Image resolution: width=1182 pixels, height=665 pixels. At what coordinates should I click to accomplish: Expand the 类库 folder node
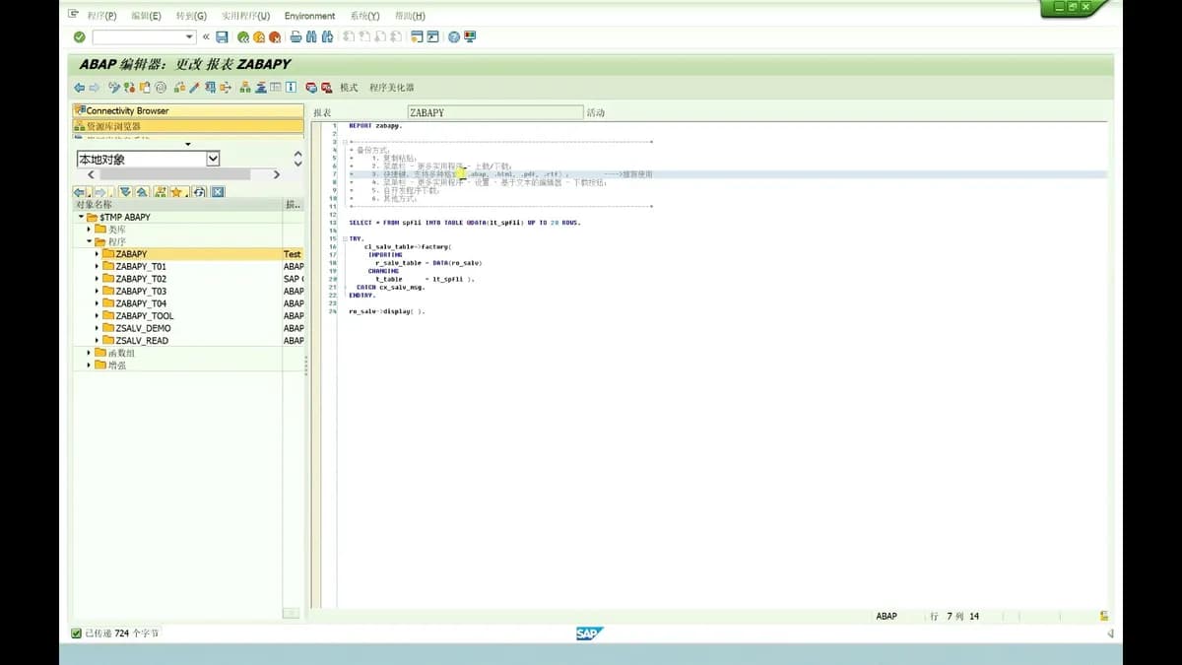pyautogui.click(x=90, y=229)
